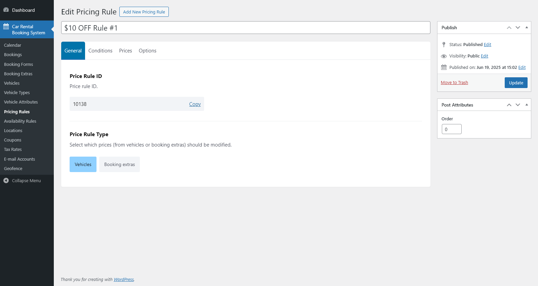Click the Collapse Menu arrow icon
Screen dimensions: 538x286
pyautogui.click(x=6, y=180)
